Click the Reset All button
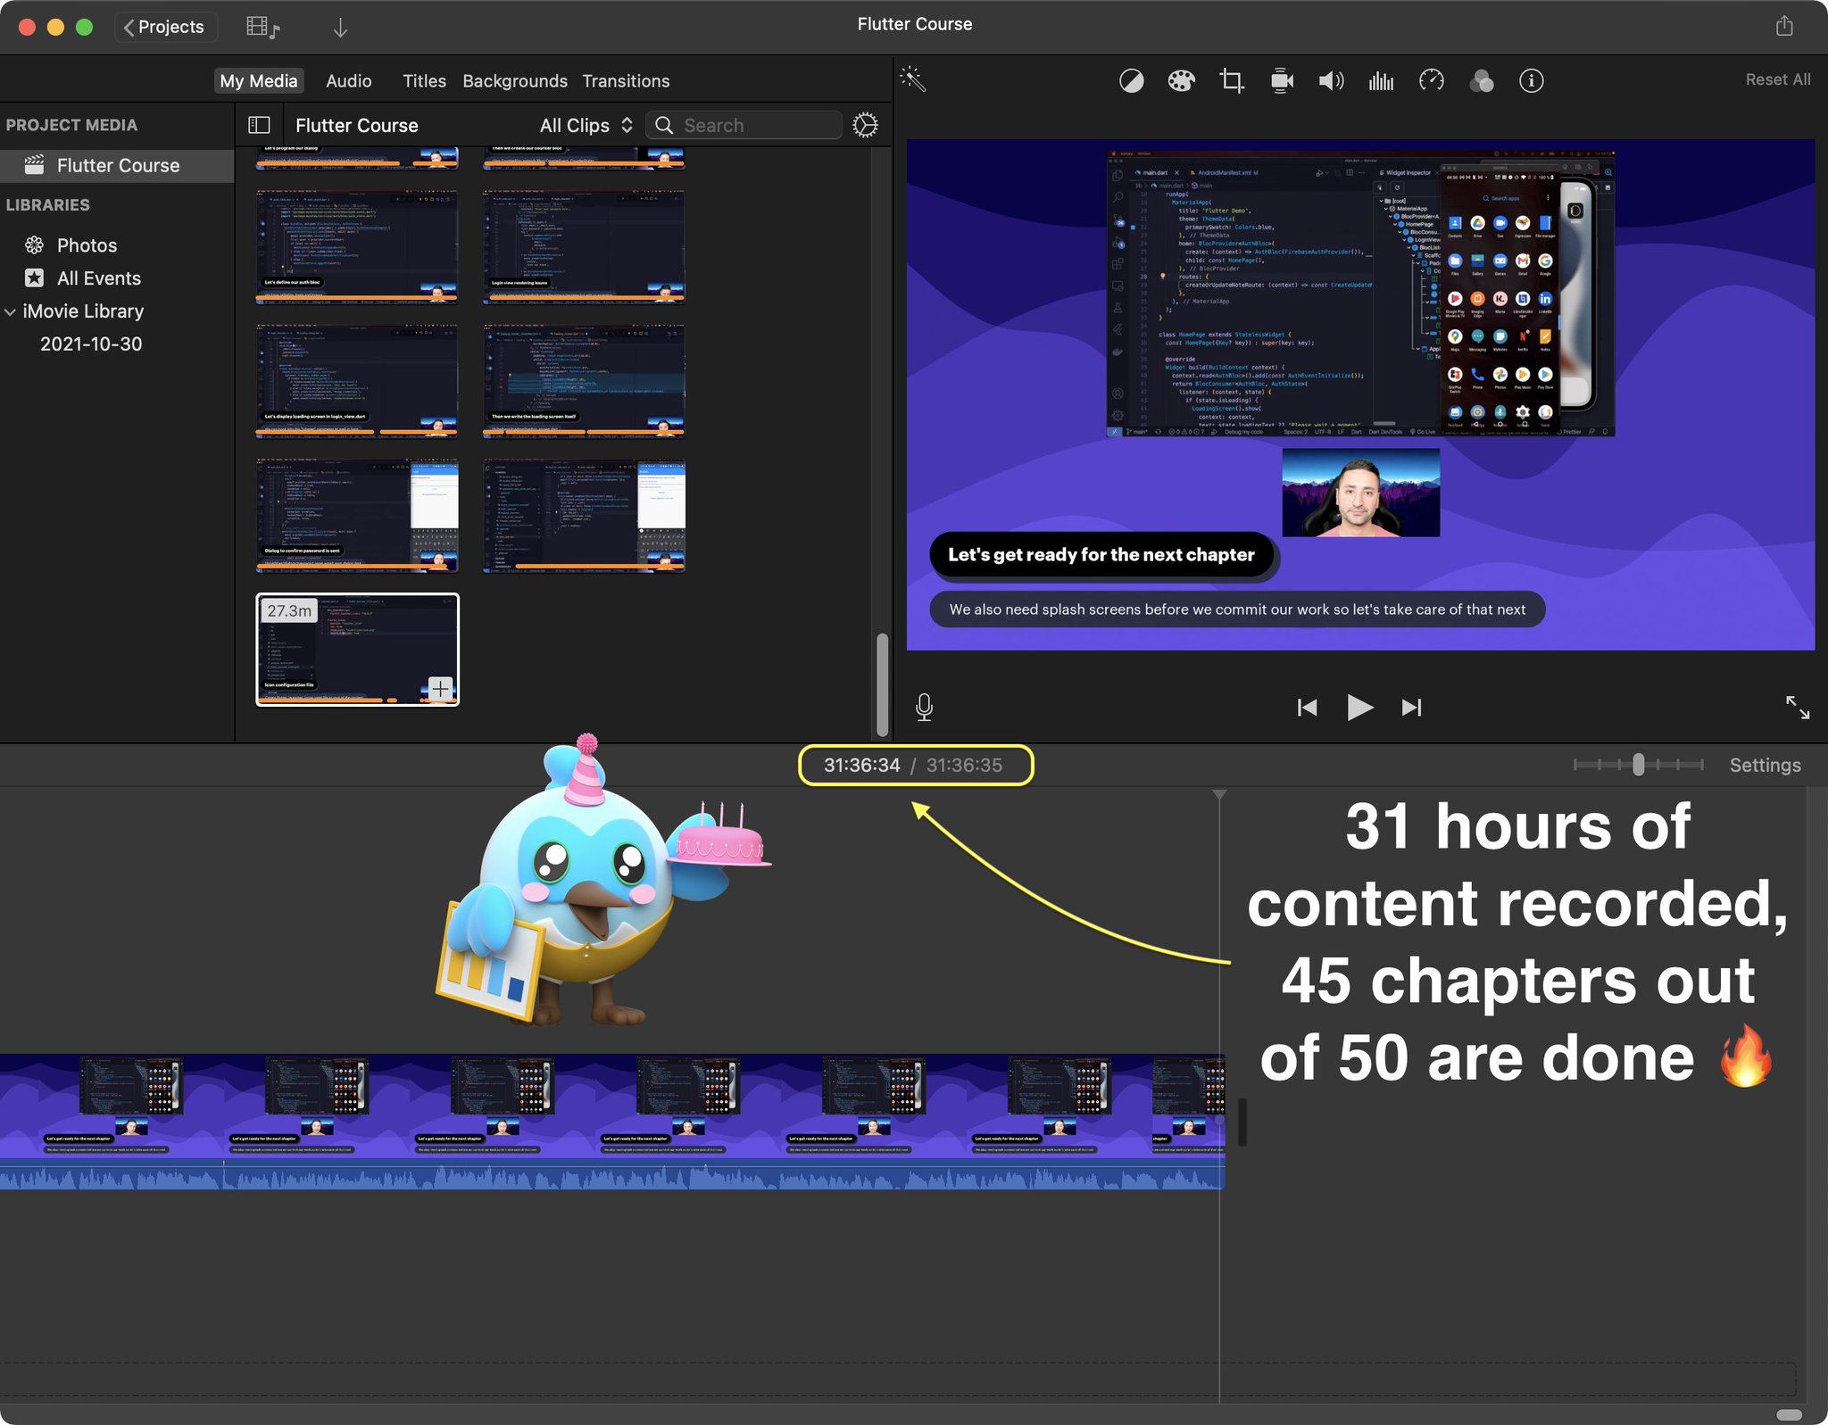 (1777, 79)
